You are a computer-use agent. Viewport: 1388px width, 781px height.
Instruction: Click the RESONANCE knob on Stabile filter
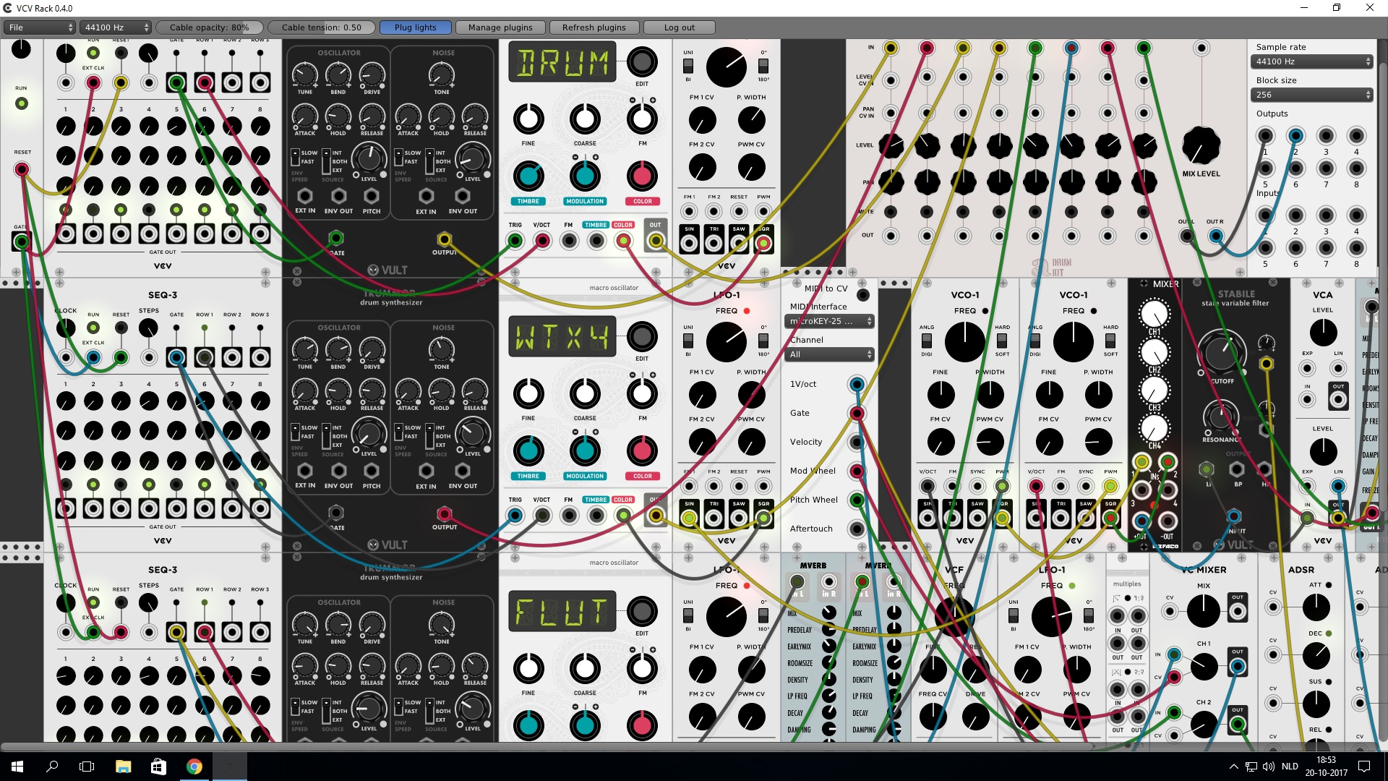pos(1220,417)
